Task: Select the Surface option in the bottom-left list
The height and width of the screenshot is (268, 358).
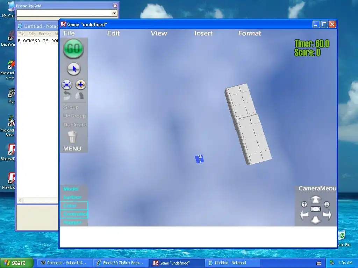Action: pyautogui.click(x=72, y=197)
